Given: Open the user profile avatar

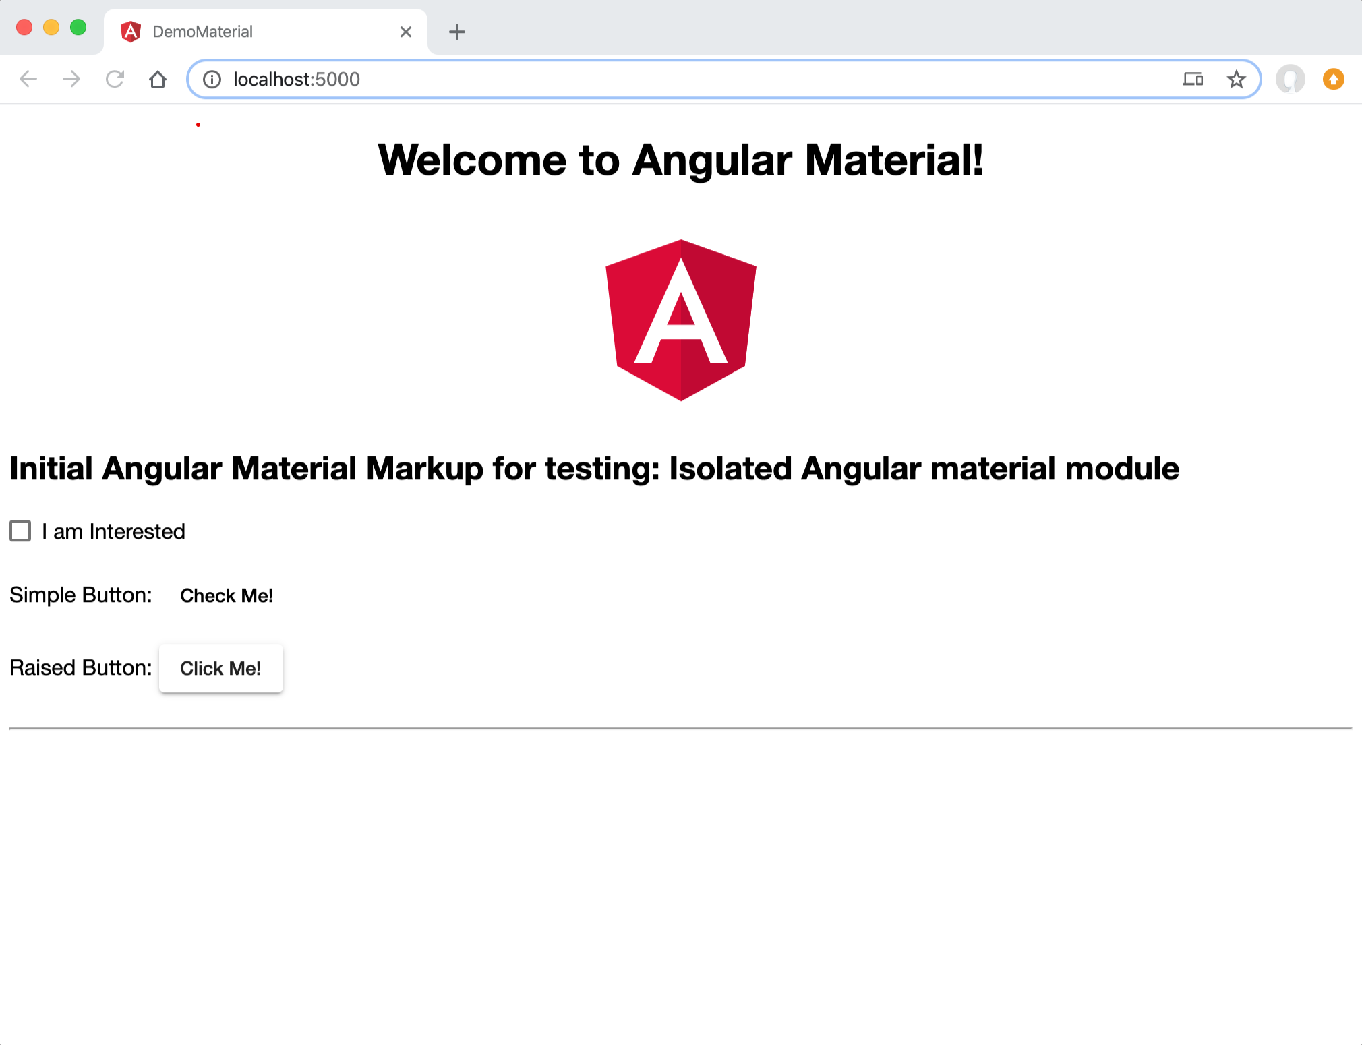Looking at the screenshot, I should [x=1290, y=80].
